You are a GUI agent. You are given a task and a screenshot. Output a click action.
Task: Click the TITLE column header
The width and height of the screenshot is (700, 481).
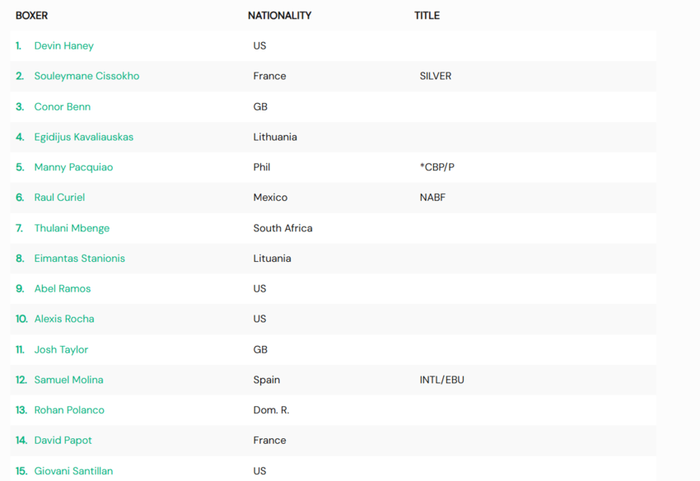click(427, 16)
